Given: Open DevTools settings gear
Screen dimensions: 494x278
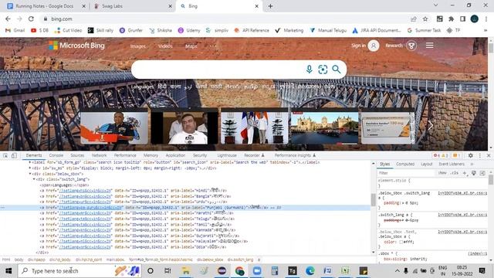Looking at the screenshot, I should (x=470, y=155).
